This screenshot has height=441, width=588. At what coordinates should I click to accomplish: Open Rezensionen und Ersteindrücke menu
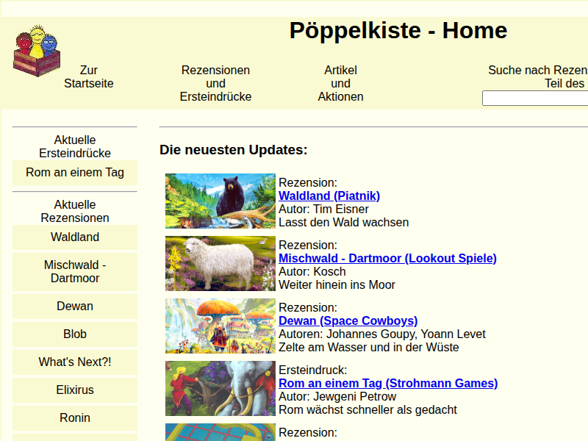[x=215, y=83]
